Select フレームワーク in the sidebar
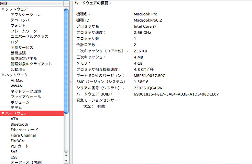The height and width of the screenshot is (164, 252). coord(24,31)
